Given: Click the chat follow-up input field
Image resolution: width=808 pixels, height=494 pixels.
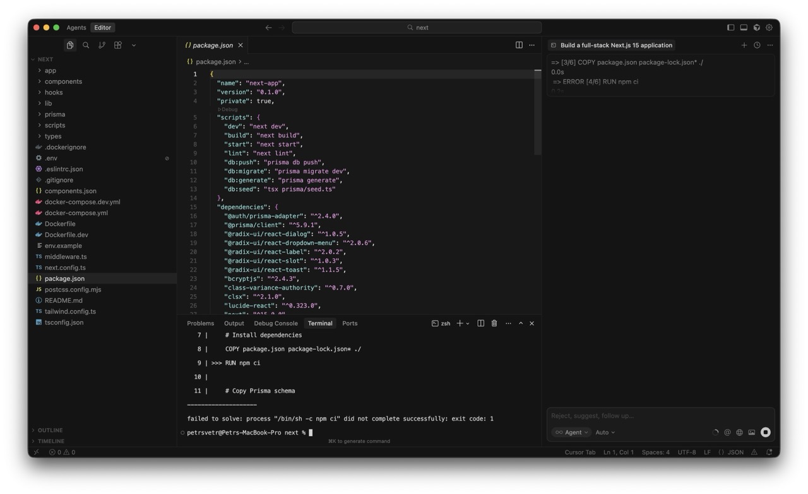Looking at the screenshot, I should [x=656, y=416].
